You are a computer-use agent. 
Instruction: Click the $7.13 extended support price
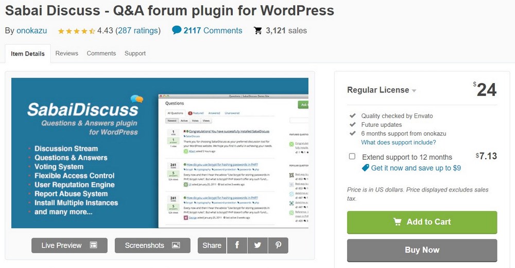tap(487, 156)
